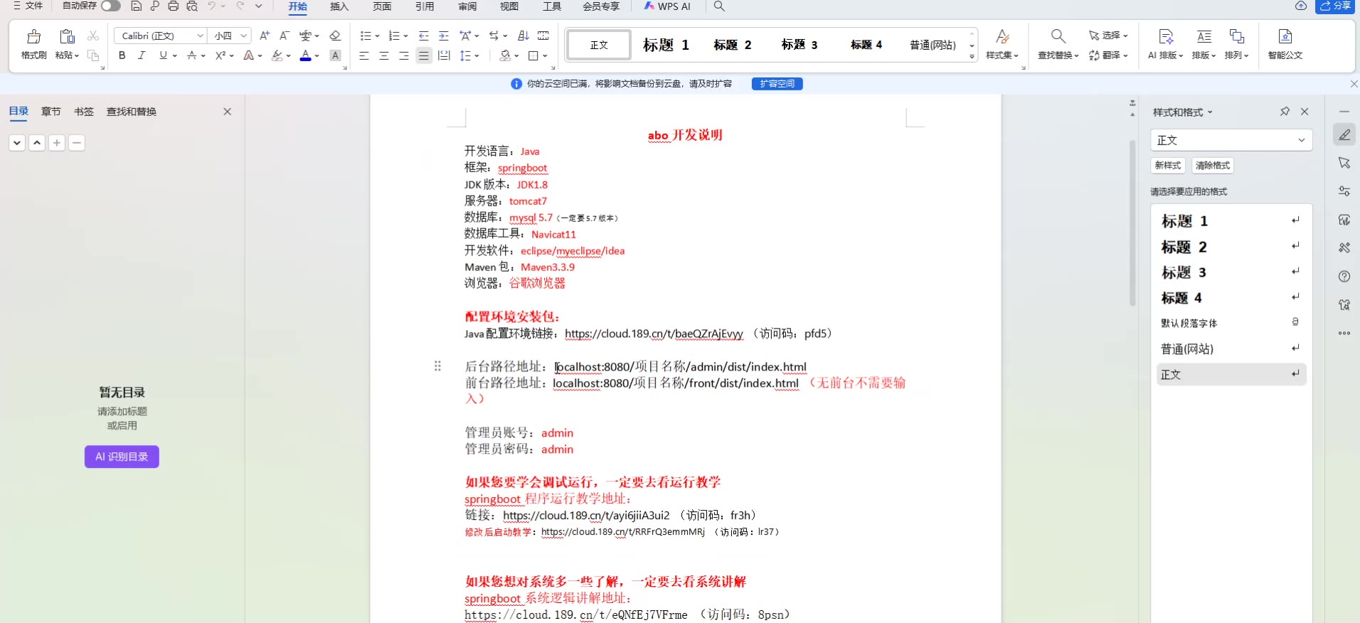This screenshot has width=1360, height=623.
Task: Expand the style gallery list in the ribbon
Action: [972, 56]
